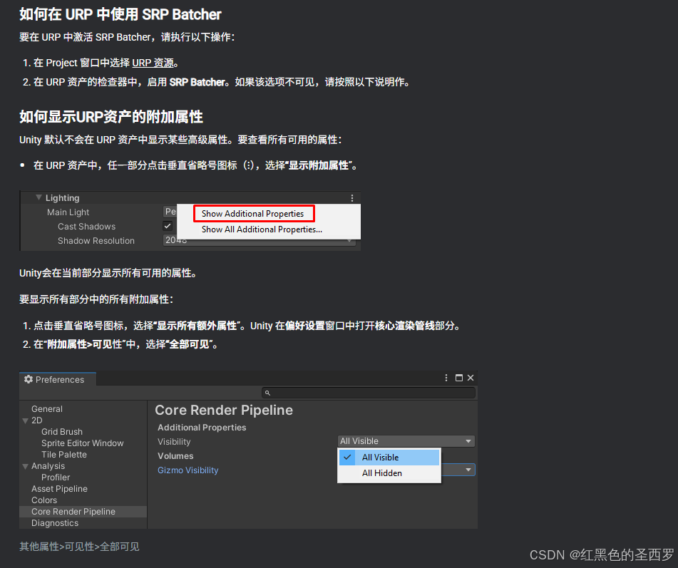Viewport: 678px width, 568px height.
Task: Focus the Preferences search field
Action: pyautogui.click(x=369, y=393)
